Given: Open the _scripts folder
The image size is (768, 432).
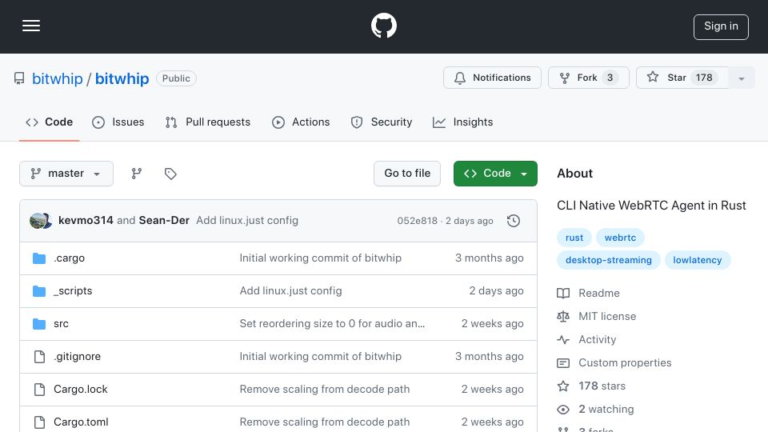Looking at the screenshot, I should [x=73, y=291].
